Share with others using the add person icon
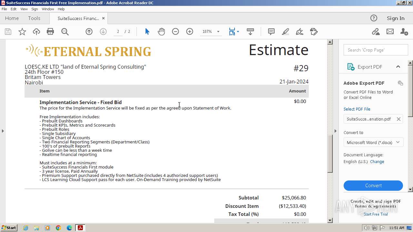 coord(404,32)
